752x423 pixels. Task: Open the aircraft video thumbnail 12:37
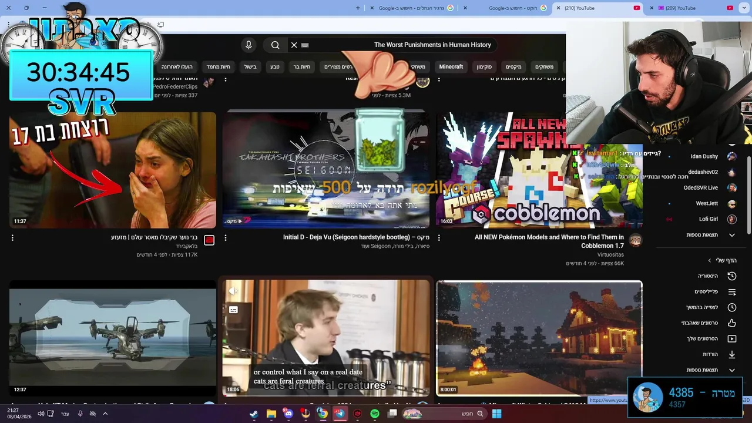tap(113, 338)
